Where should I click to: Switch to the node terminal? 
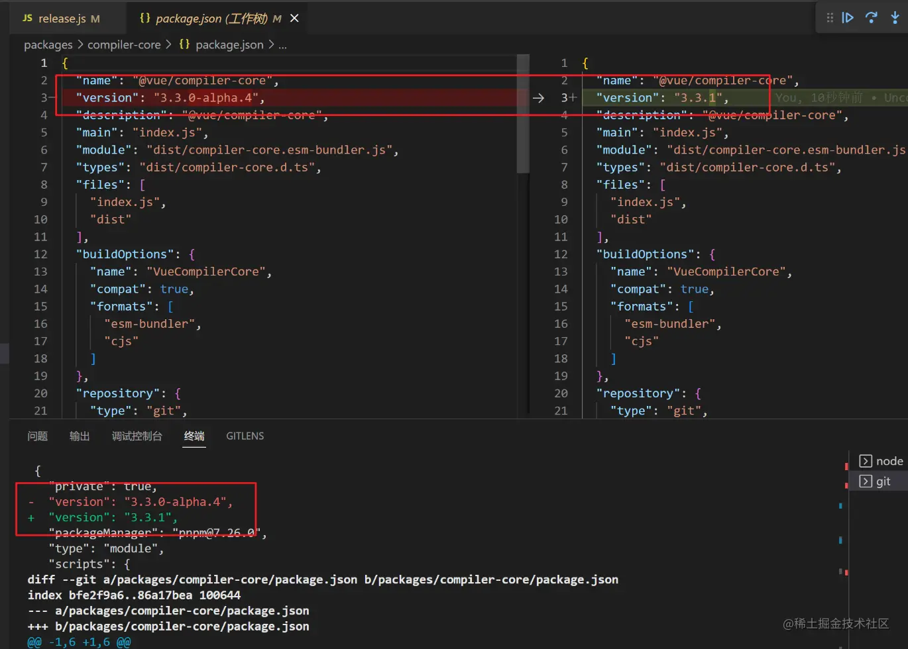tap(880, 461)
